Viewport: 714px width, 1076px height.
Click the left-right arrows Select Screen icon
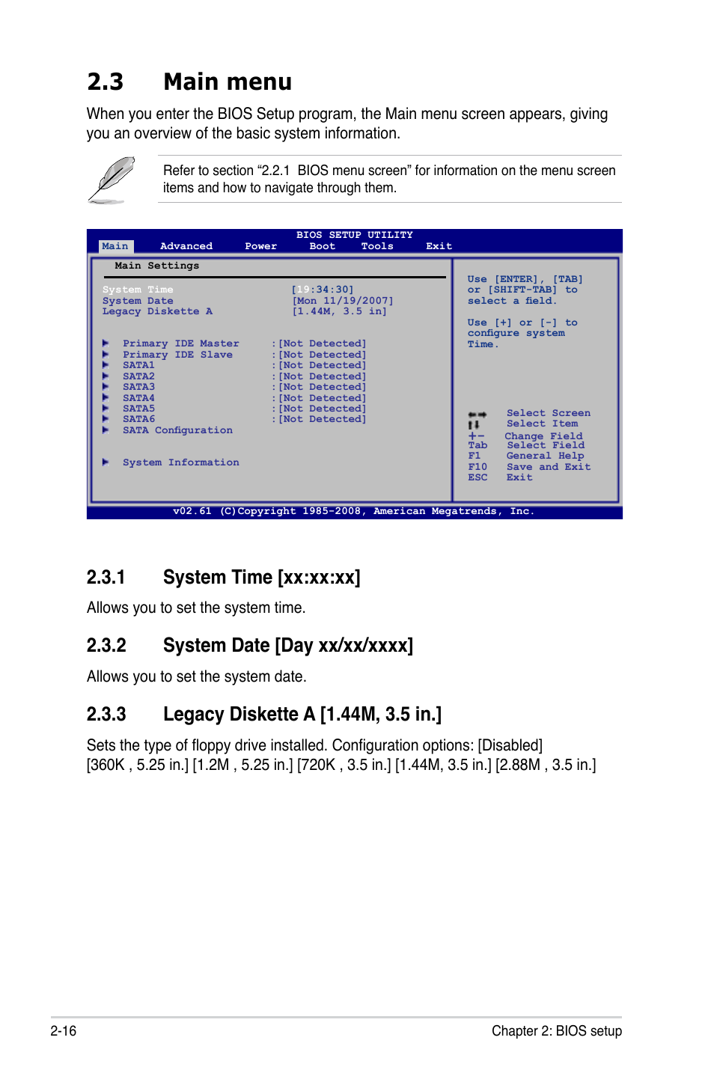click(x=477, y=414)
